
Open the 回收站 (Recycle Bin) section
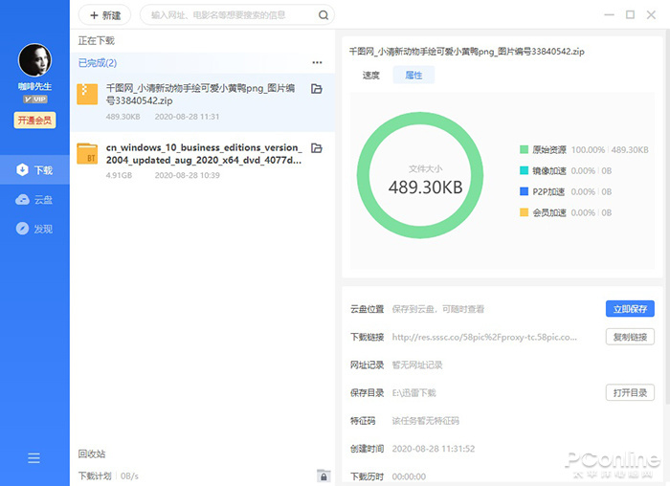[x=92, y=453]
